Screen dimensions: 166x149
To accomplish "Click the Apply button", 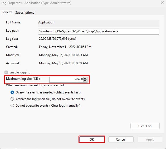I will pos(150,140).
